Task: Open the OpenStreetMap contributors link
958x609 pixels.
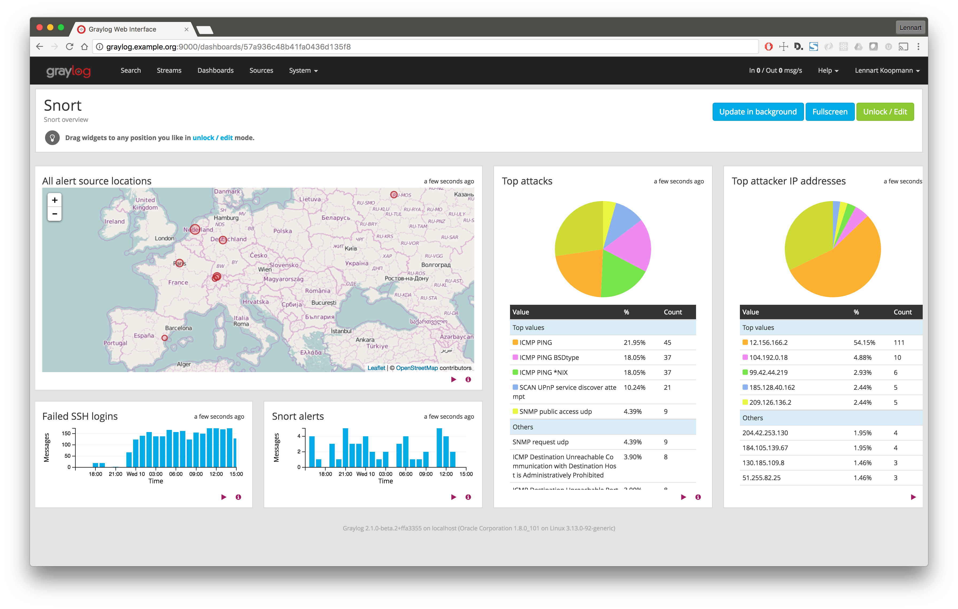Action: tap(417, 368)
